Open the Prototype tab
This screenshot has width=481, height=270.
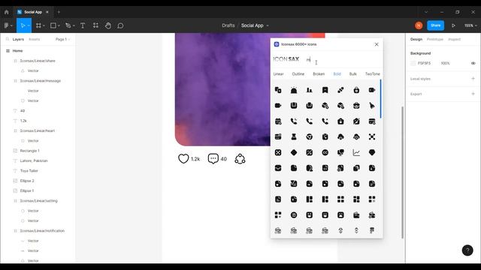435,39
